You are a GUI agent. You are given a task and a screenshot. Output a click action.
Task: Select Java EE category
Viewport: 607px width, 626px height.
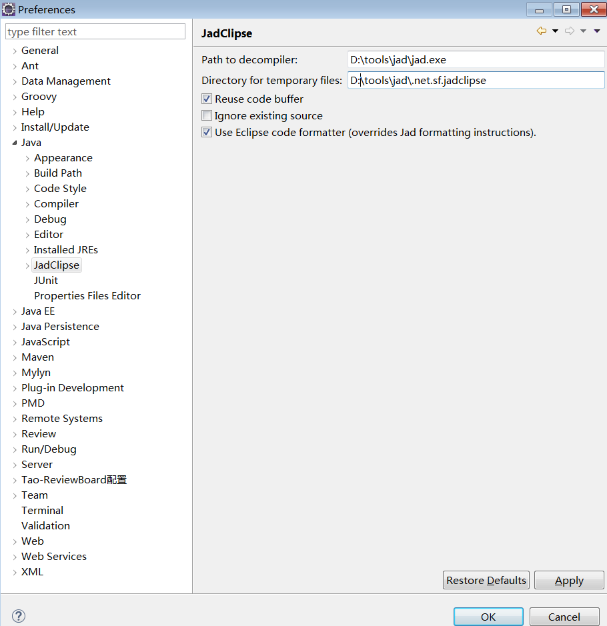pos(38,311)
